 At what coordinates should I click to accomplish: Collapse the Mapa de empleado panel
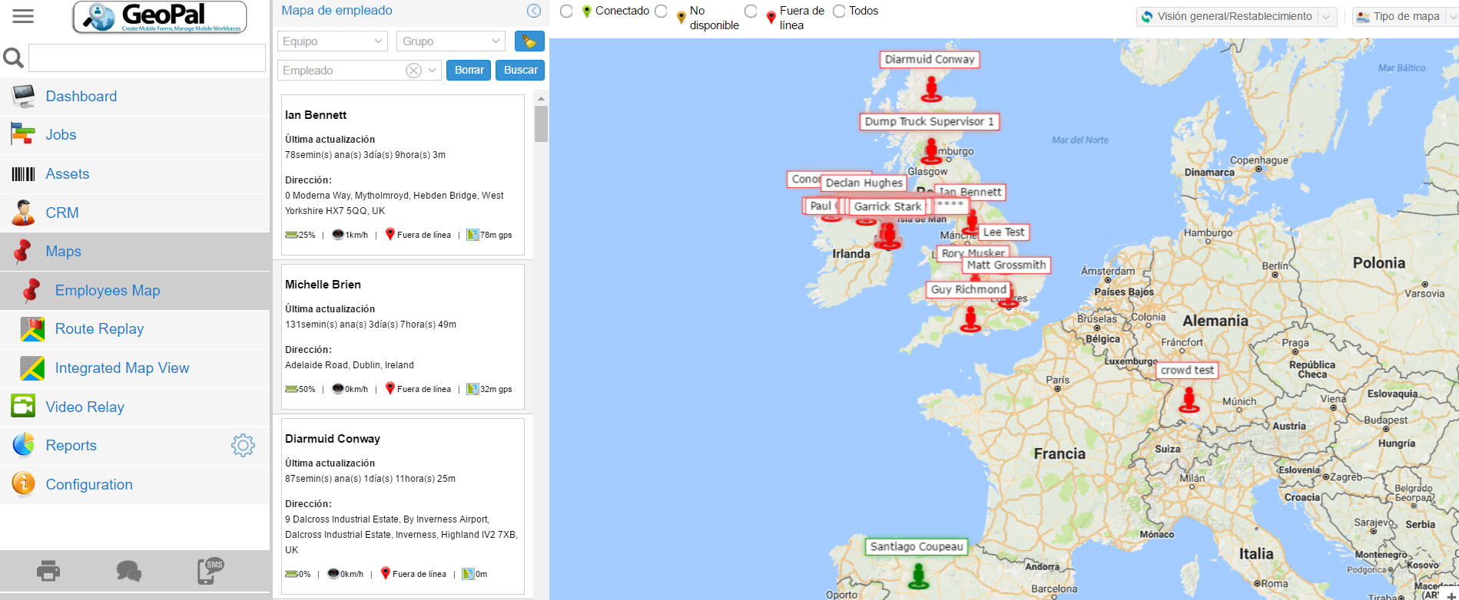click(x=534, y=11)
